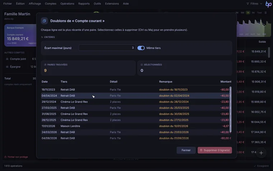Image resolution: width=273 pixels, height=171 pixels.
Task: Open the Opérations menu
Action: click(x=67, y=4)
